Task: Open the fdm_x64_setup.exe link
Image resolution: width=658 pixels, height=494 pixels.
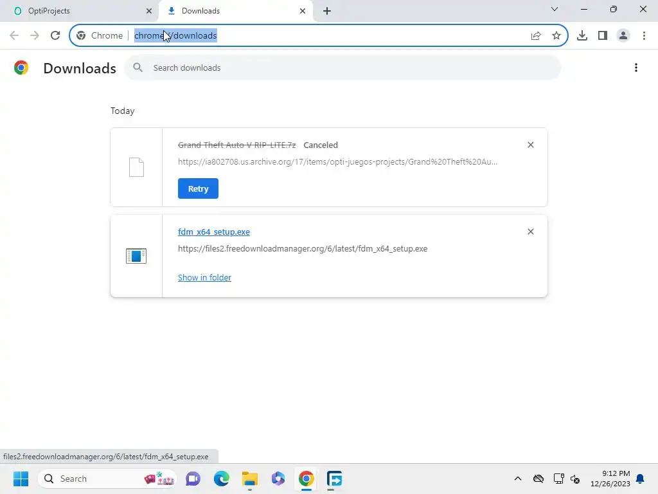Action: click(213, 232)
